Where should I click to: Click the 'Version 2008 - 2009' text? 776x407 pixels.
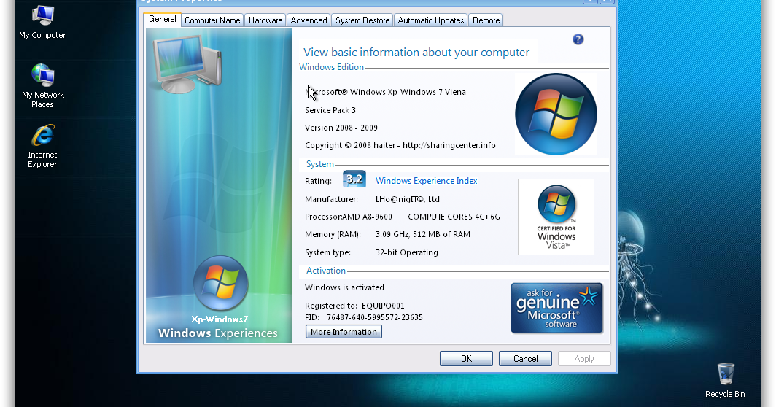point(341,128)
